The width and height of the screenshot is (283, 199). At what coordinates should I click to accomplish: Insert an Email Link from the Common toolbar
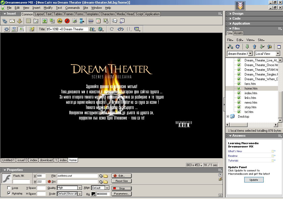(x=12, y=21)
